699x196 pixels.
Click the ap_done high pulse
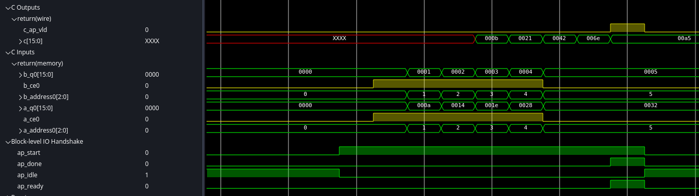pyautogui.click(x=627, y=162)
